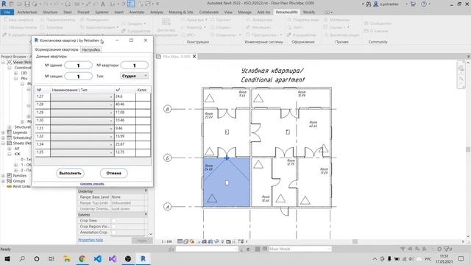
Task: Click the filter funnel icon in status bar
Action: click(447, 249)
